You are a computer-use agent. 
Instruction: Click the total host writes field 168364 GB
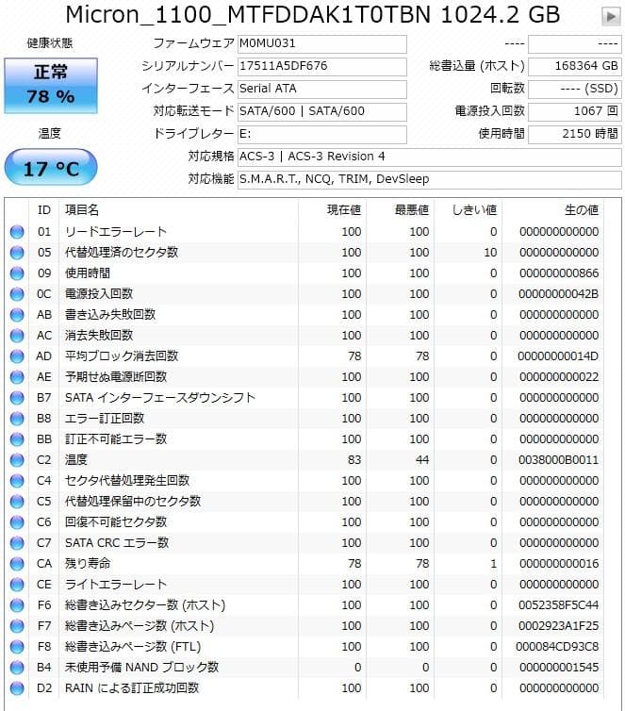pos(575,67)
